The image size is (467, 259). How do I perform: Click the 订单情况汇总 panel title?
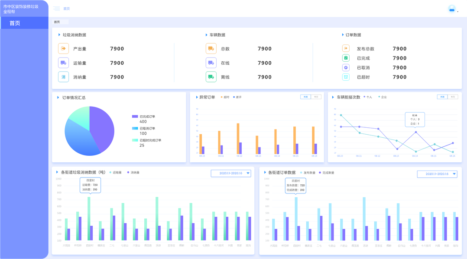click(x=74, y=98)
